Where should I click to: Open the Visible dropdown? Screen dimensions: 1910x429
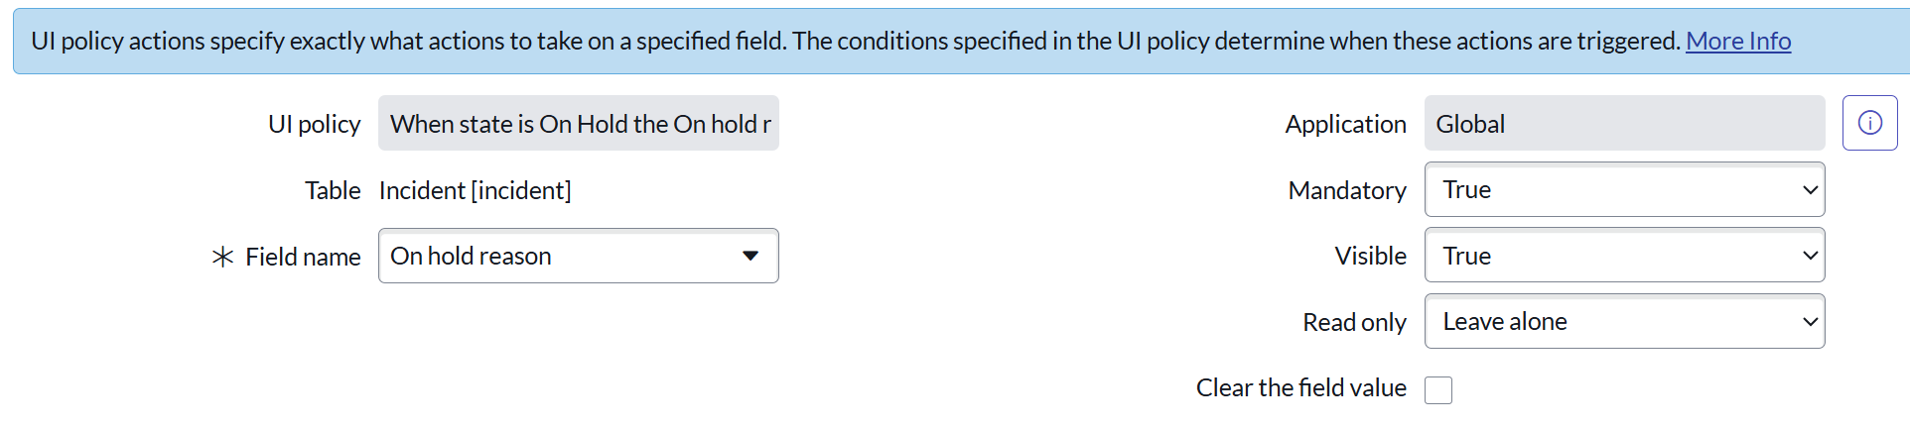pos(1624,256)
